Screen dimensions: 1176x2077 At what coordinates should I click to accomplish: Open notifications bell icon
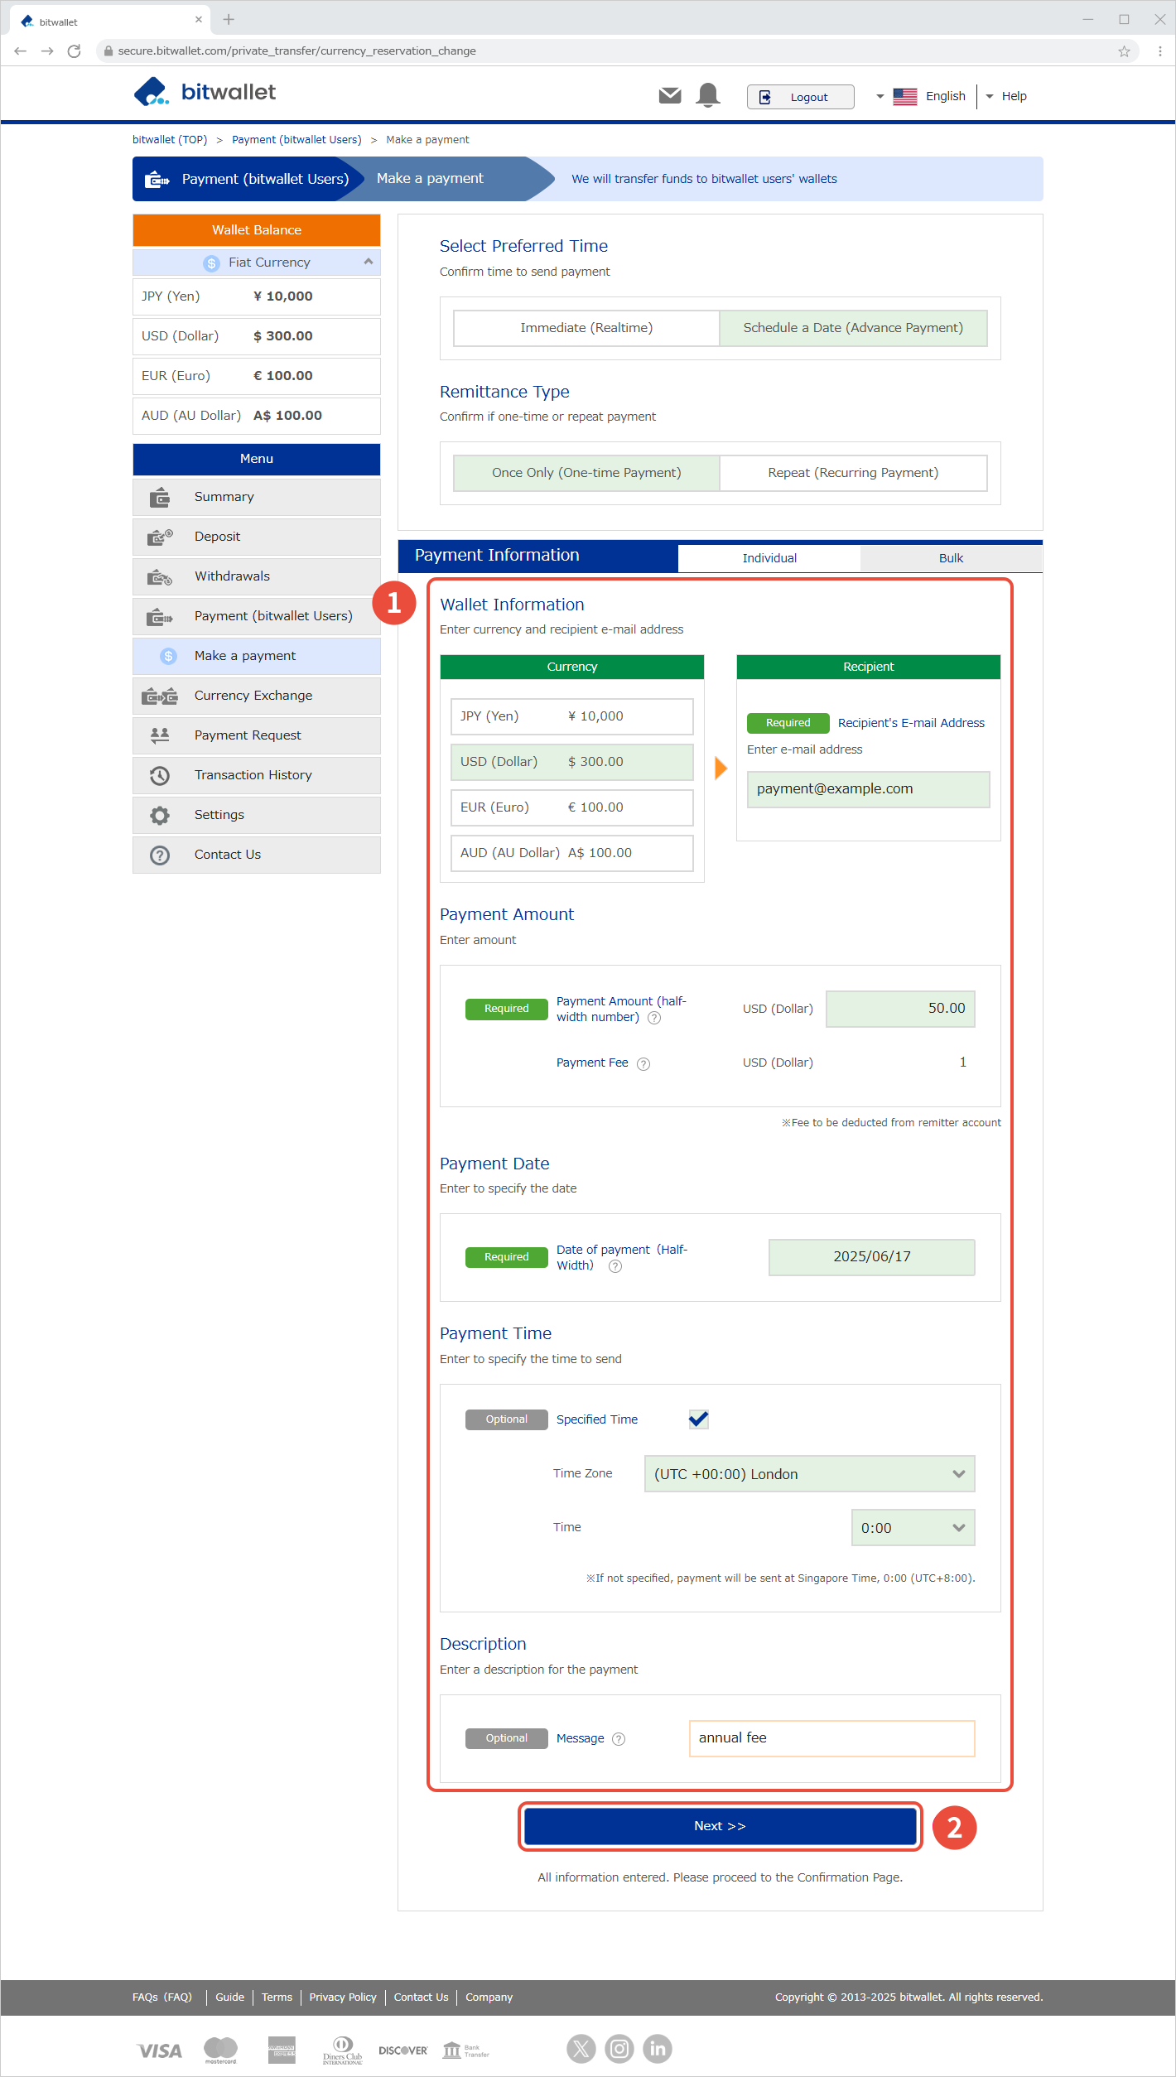[708, 95]
